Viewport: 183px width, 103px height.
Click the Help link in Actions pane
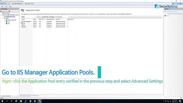click(168, 16)
